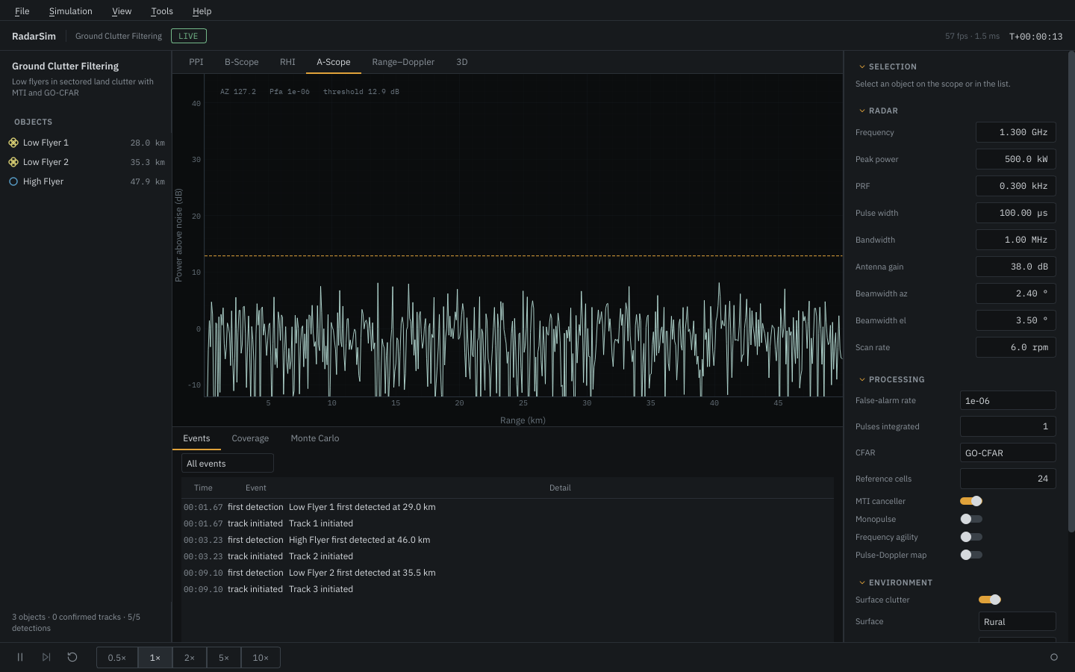This screenshot has height=672, width=1075.
Task: Open the False-alarm rate dropdown
Action: point(1008,401)
